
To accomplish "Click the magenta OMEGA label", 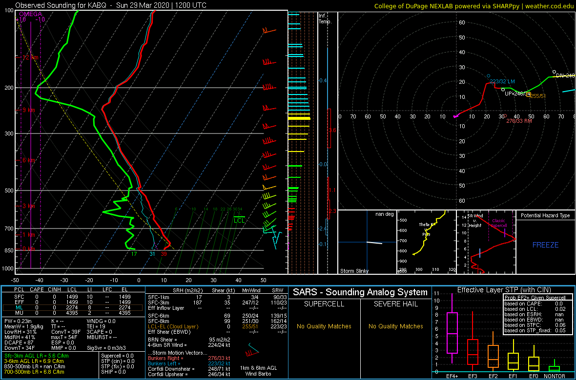I will click(30, 14).
